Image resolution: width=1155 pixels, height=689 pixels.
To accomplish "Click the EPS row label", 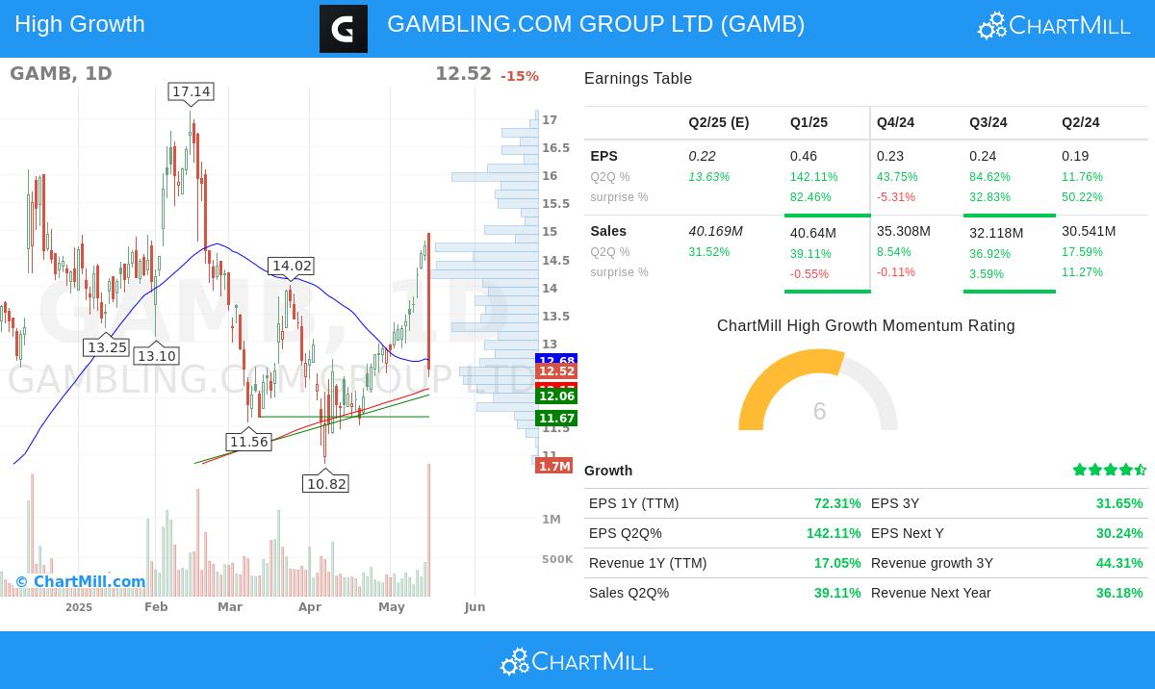I will pos(604,156).
